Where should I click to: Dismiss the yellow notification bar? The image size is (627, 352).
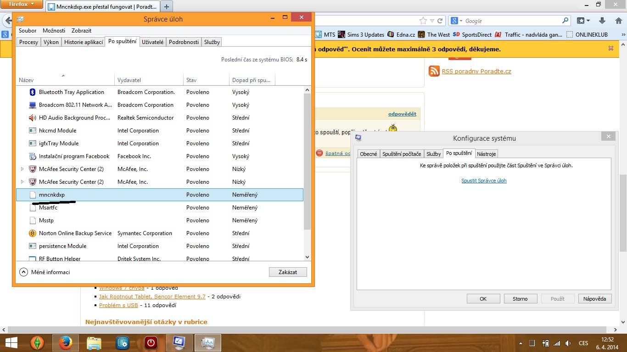click(x=611, y=48)
